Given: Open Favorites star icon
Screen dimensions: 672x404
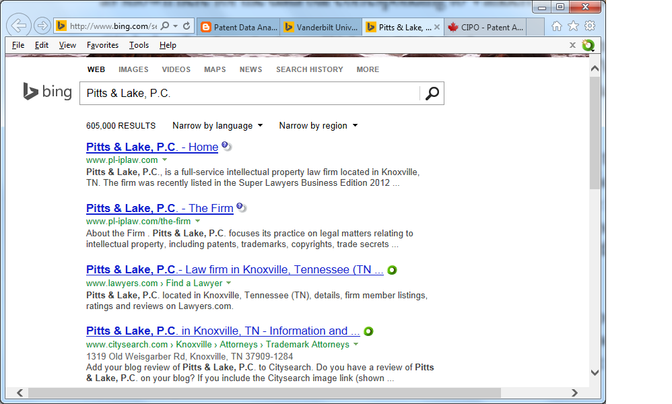Looking at the screenshot, I should [574, 26].
